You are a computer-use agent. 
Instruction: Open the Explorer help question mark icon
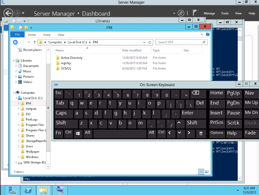coord(208,34)
